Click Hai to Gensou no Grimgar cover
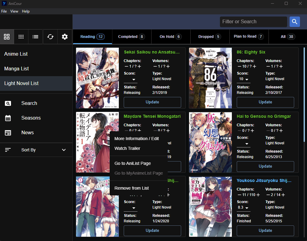 [210, 142]
